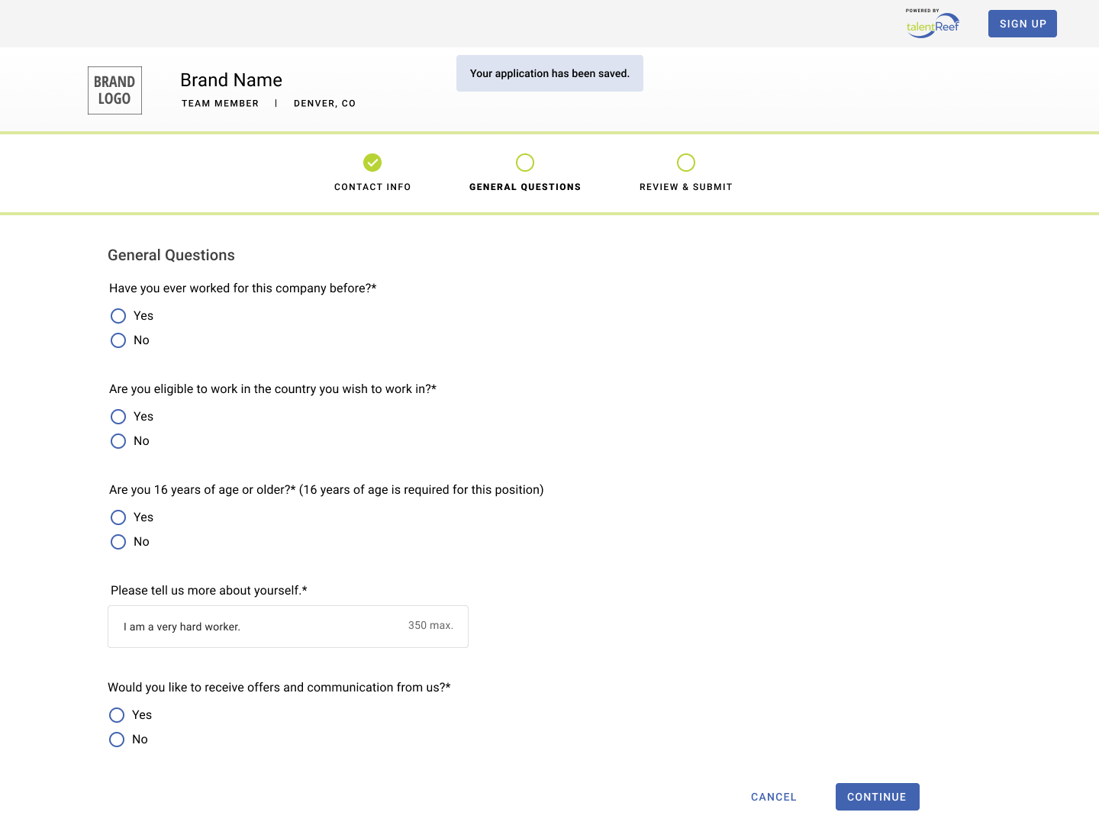
Task: Select No for 16 years of age question
Action: pyautogui.click(x=118, y=542)
